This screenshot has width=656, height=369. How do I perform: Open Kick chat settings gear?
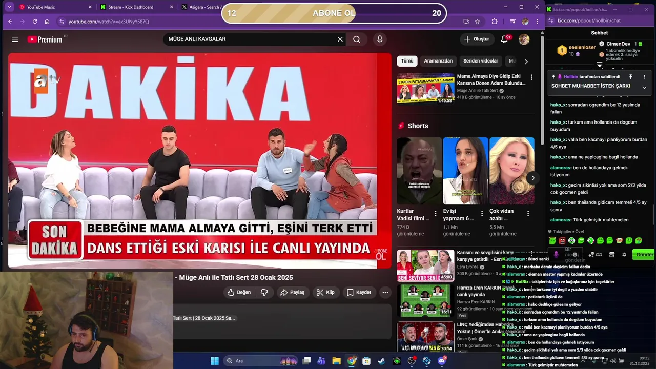624,255
